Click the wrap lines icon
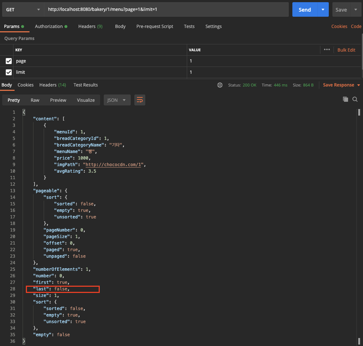The height and width of the screenshot is (346, 363). click(x=139, y=100)
